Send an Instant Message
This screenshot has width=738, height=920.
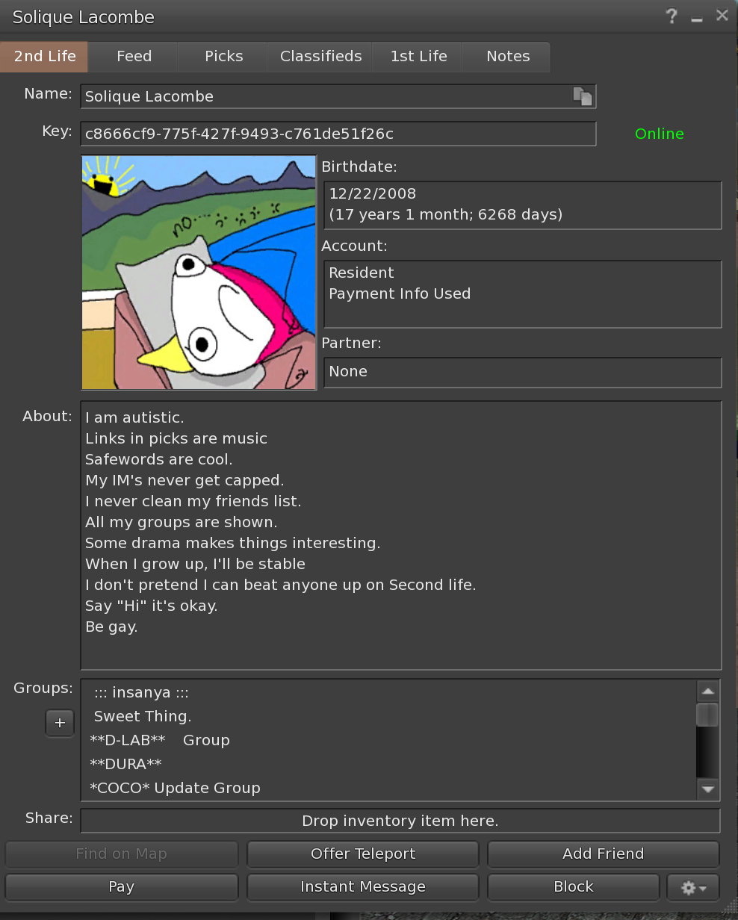[362, 887]
